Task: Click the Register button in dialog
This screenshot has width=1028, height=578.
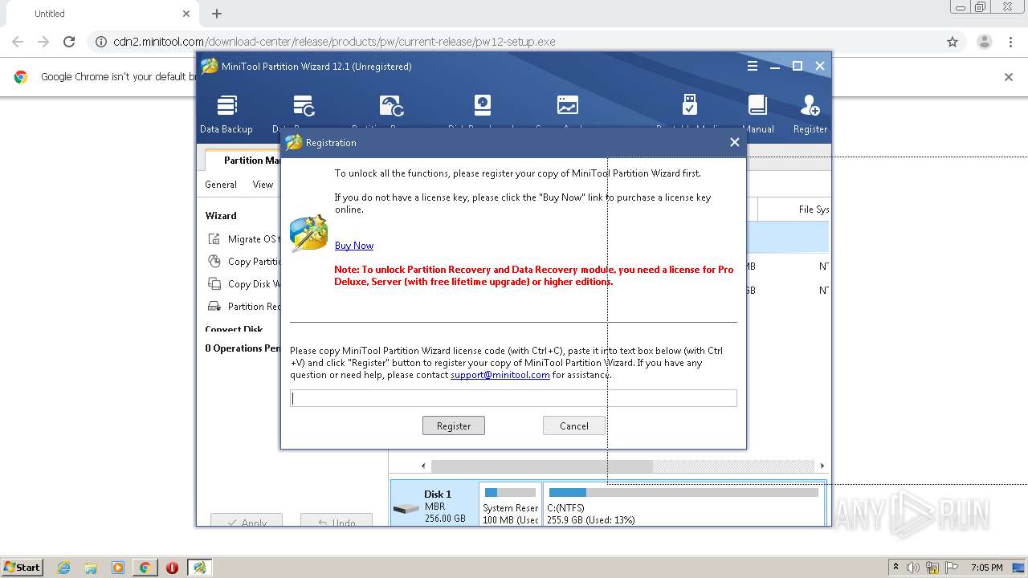Action: (454, 425)
